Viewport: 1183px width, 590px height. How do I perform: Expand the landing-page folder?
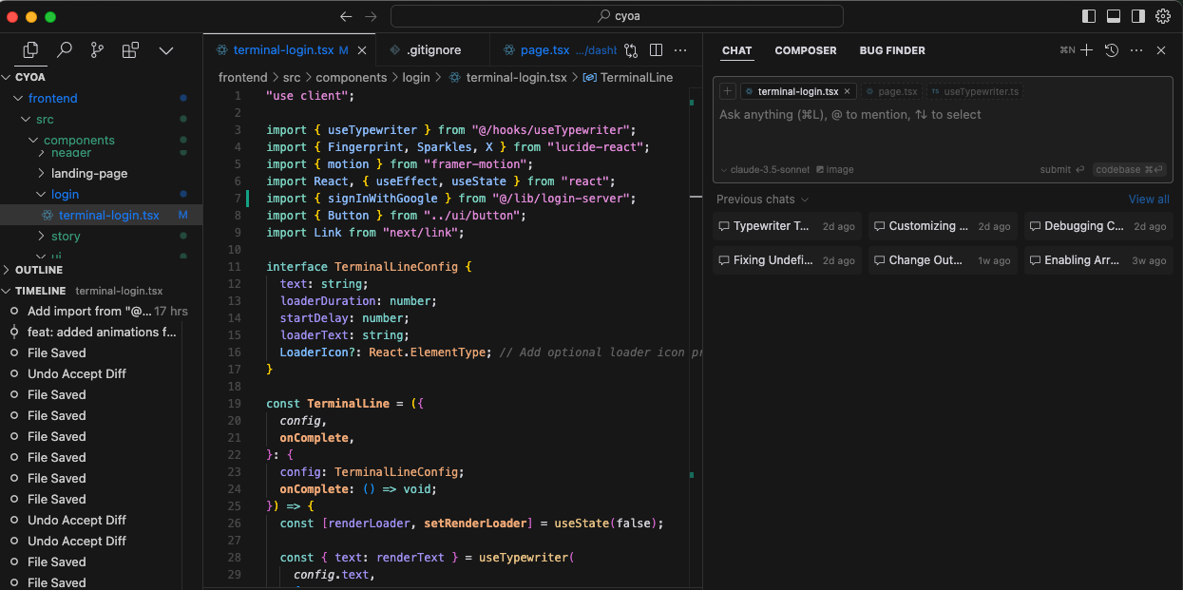point(88,173)
